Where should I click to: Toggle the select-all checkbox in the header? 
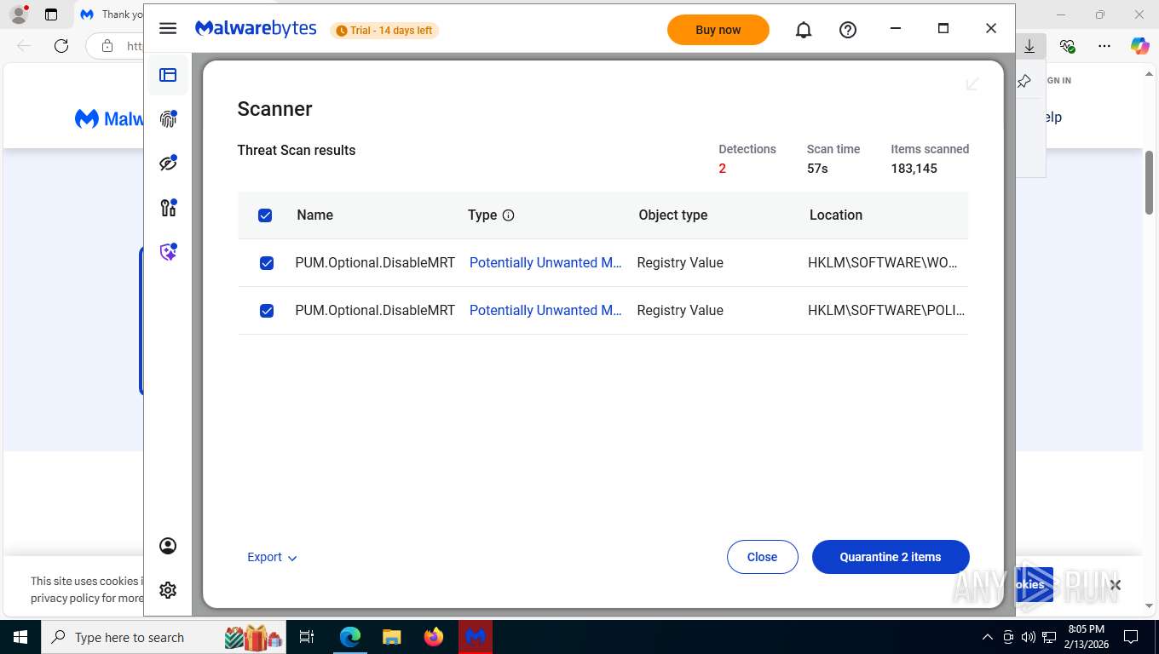click(x=265, y=215)
